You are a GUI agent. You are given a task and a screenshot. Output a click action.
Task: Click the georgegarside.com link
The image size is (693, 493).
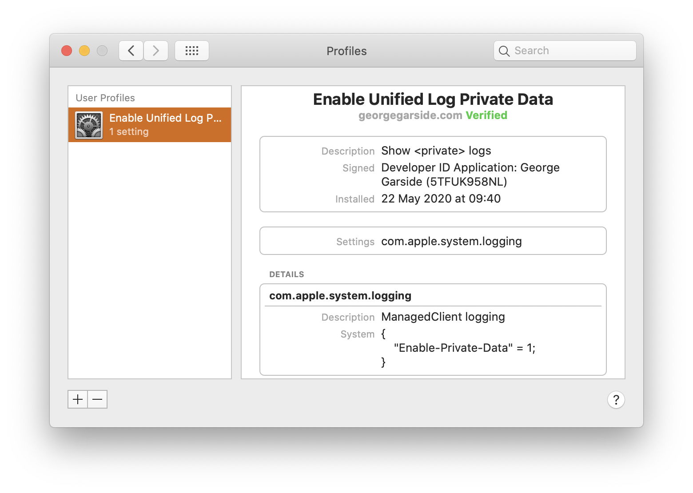410,115
